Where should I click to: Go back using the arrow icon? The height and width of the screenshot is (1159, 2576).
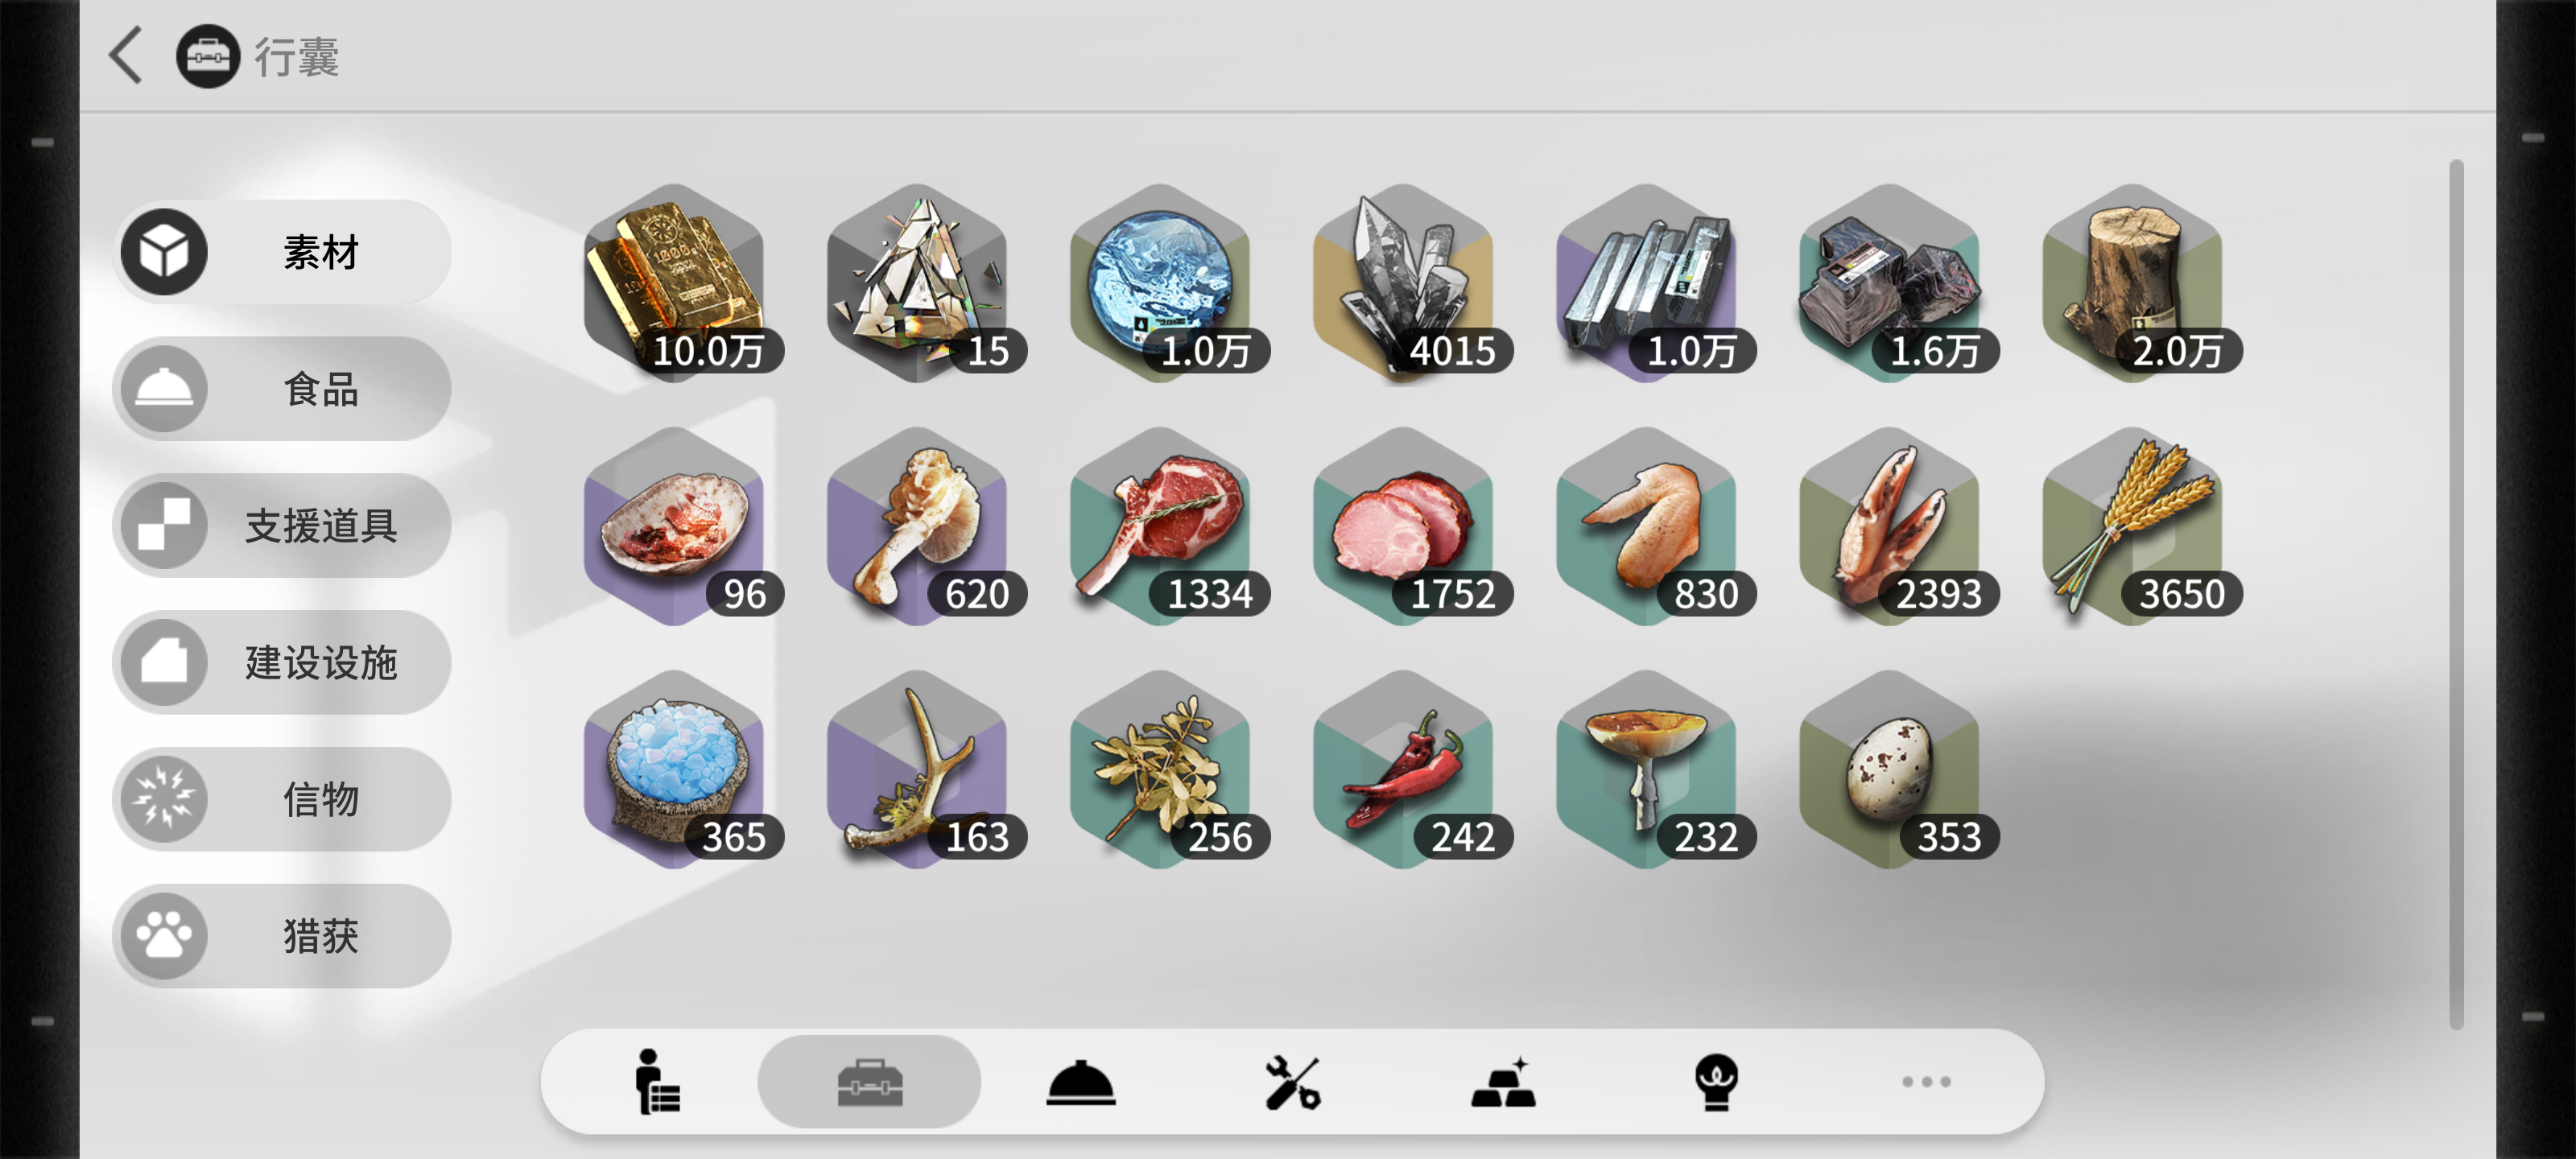126,55
